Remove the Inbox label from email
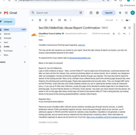Screen dimensions: 136x135 107,28
